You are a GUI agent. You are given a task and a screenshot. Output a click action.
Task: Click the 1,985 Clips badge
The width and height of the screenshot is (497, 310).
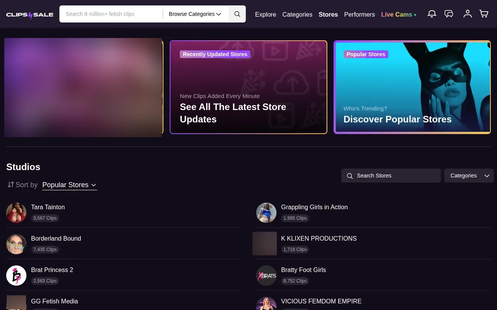[295, 218]
